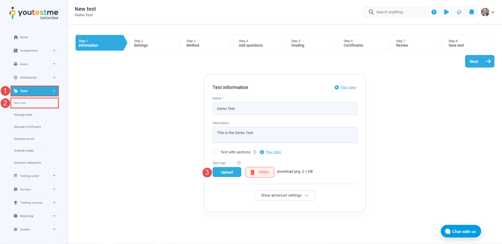Image resolution: width=502 pixels, height=244 pixels.
Task: Click the info icon beside Test with sections
Action: (255, 152)
